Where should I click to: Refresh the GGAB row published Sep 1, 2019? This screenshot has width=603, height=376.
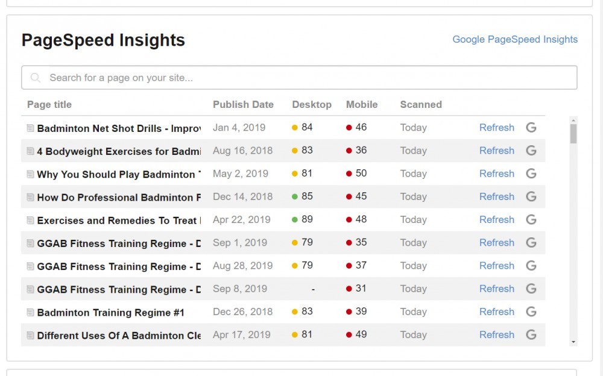pos(496,243)
